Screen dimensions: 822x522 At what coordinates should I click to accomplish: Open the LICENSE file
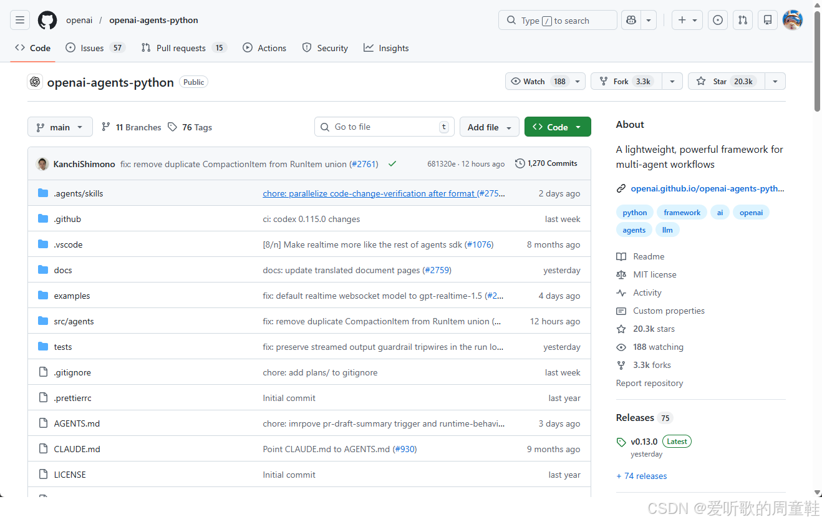70,475
